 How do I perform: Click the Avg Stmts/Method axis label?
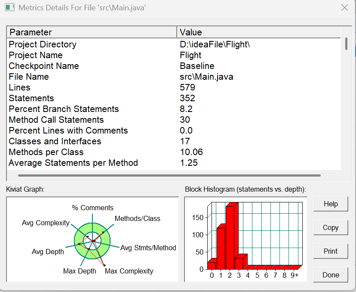click(x=148, y=248)
